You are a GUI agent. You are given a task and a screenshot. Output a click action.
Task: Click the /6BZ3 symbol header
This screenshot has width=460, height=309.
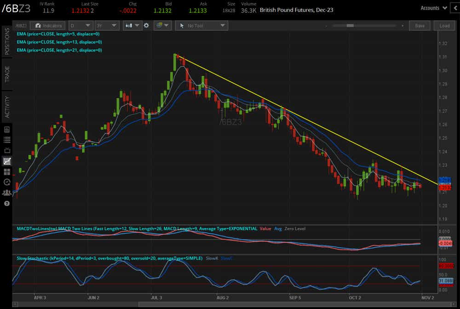[16, 8]
